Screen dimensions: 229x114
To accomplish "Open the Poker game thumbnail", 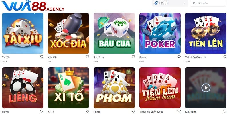I will point(160,33).
